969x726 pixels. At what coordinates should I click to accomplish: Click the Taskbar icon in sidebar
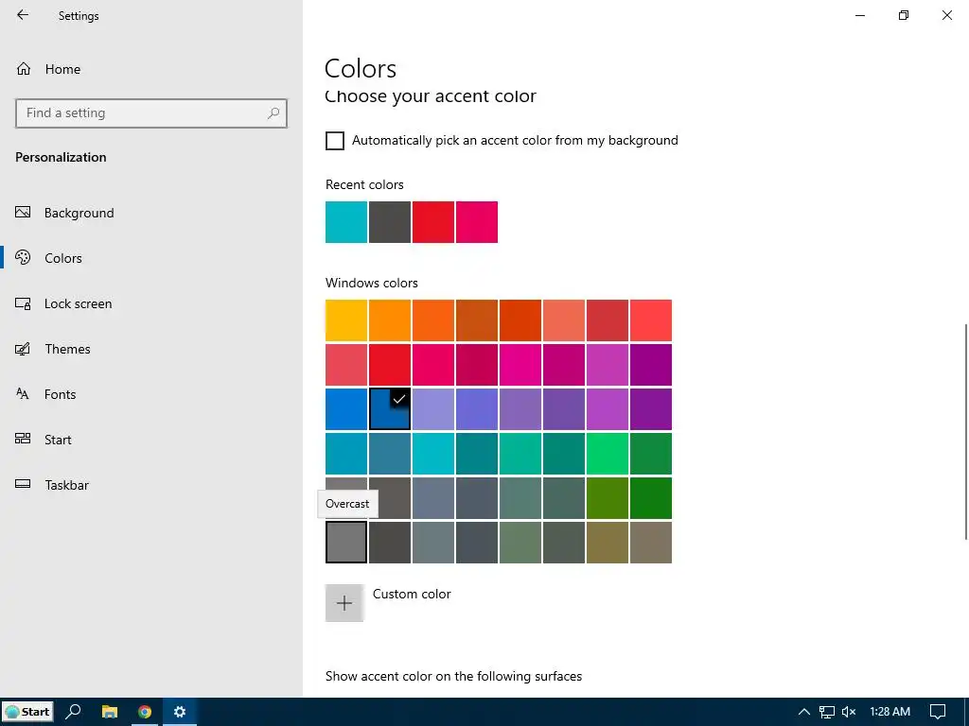click(x=23, y=484)
